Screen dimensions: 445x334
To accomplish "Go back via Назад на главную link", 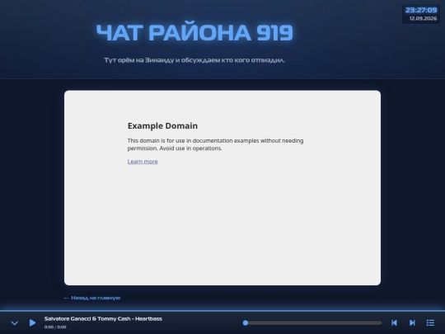I will coord(92,298).
